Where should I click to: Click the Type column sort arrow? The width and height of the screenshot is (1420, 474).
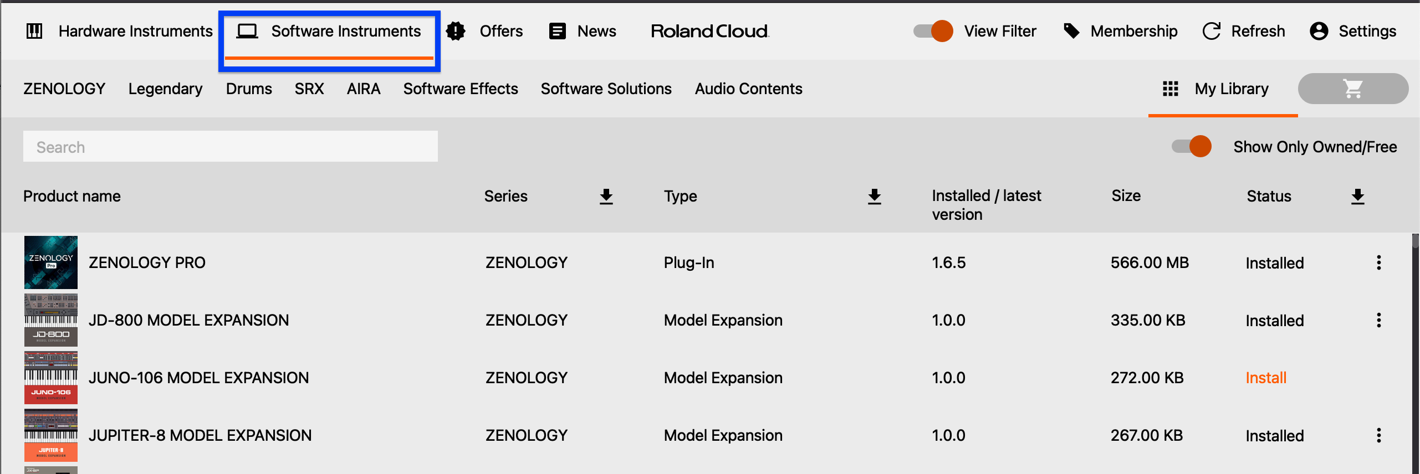[874, 196]
